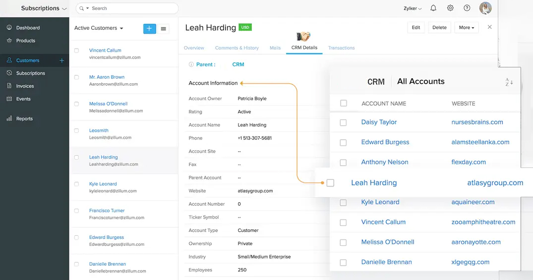533x280 pixels.
Task: Open nursesbrains.com website link
Action: [477, 122]
